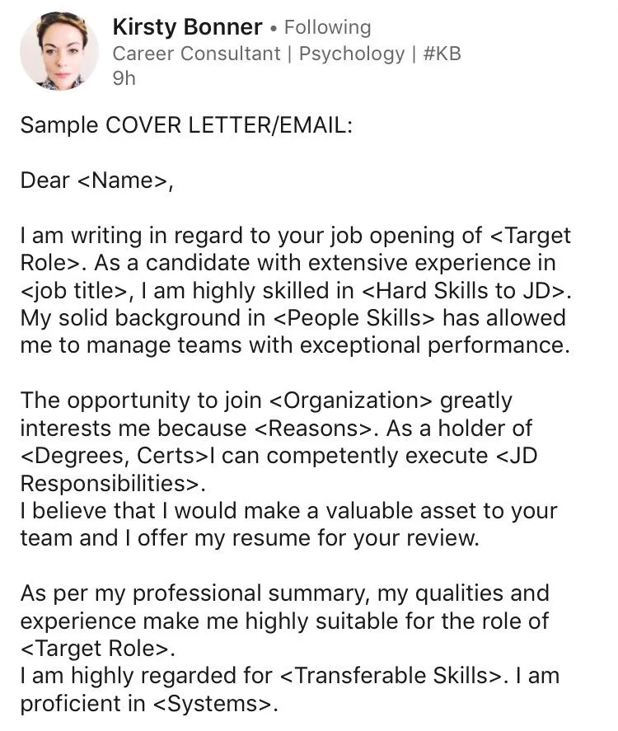
Task: Toggle the Following status button
Action: click(327, 27)
